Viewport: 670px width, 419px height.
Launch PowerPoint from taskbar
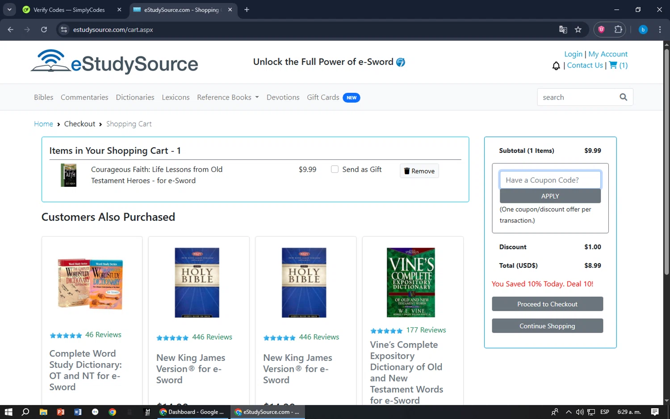click(61, 412)
